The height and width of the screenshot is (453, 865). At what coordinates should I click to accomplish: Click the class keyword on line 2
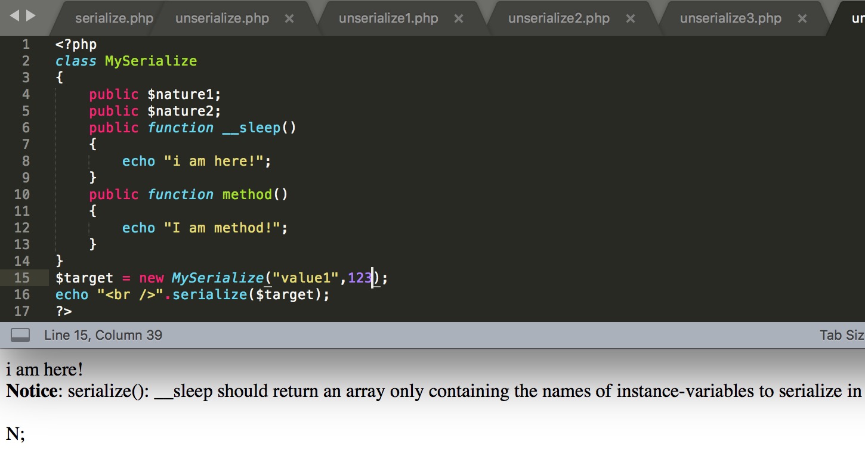pyautogui.click(x=76, y=61)
